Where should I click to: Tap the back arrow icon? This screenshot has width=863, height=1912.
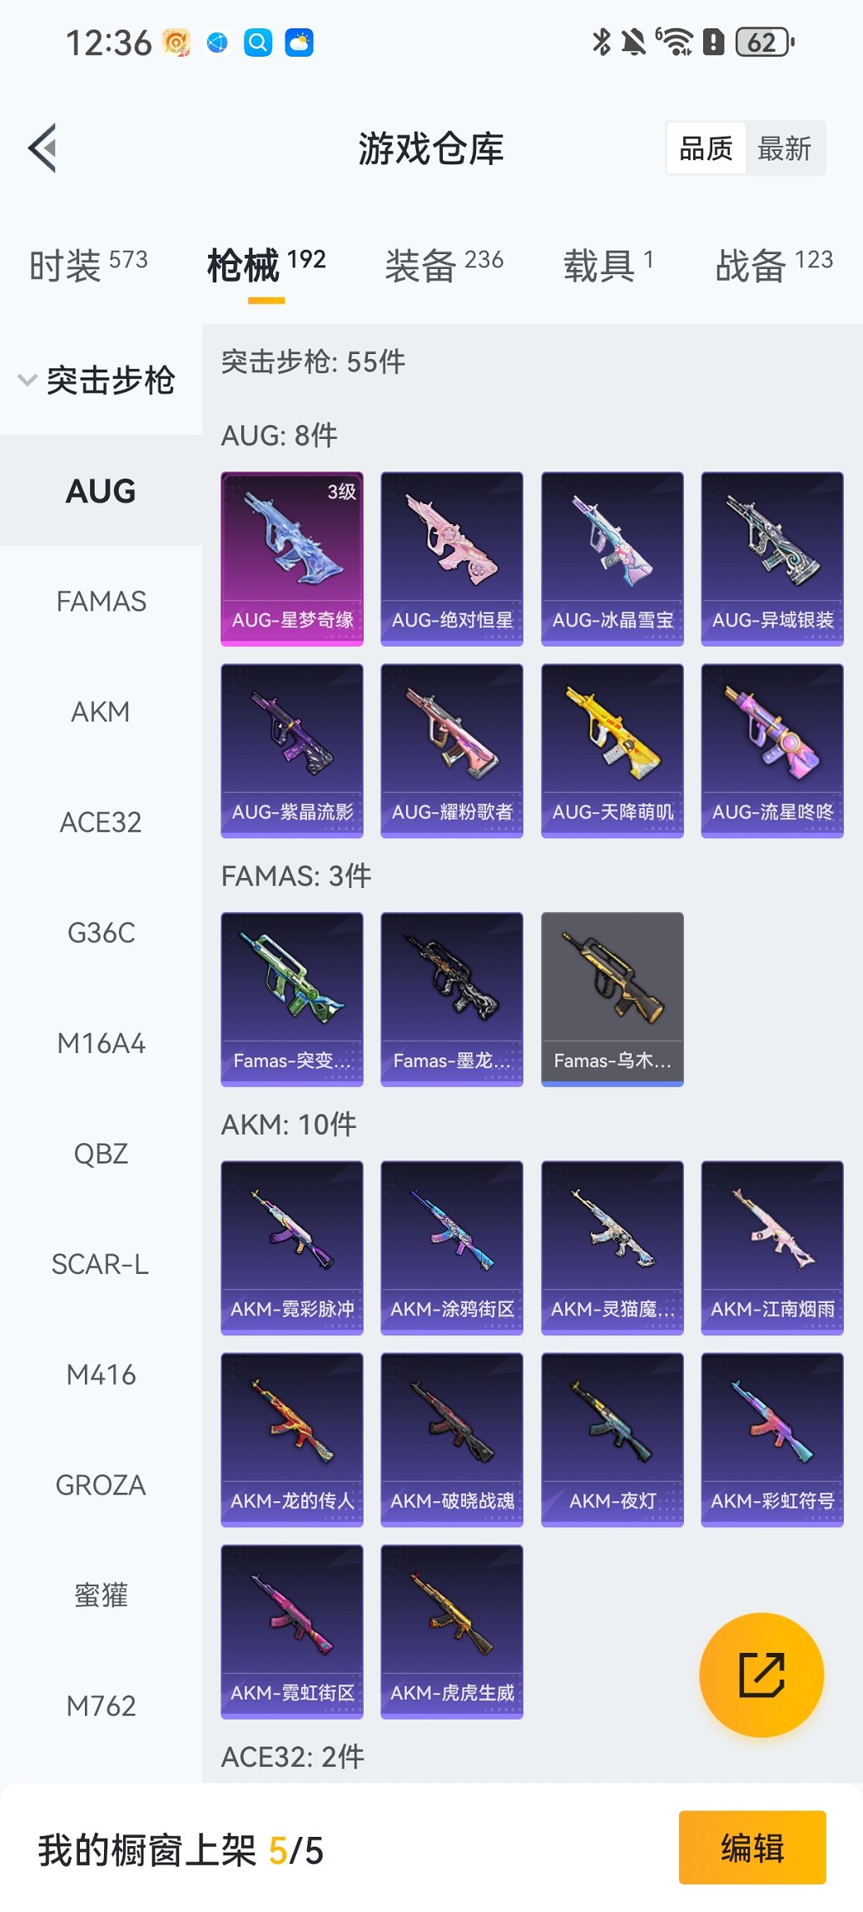42,148
